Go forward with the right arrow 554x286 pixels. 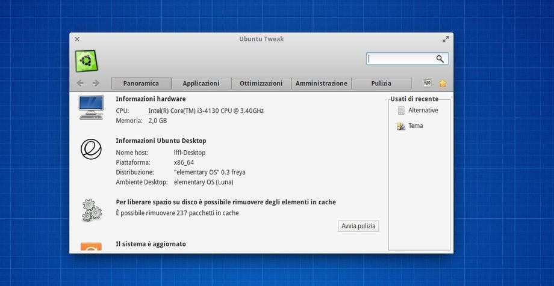tap(96, 84)
